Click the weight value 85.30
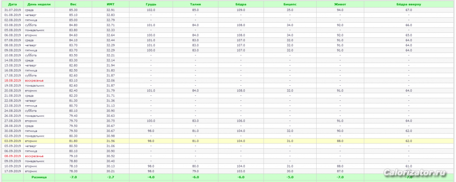Screen dimensions: 456x182 (73, 10)
